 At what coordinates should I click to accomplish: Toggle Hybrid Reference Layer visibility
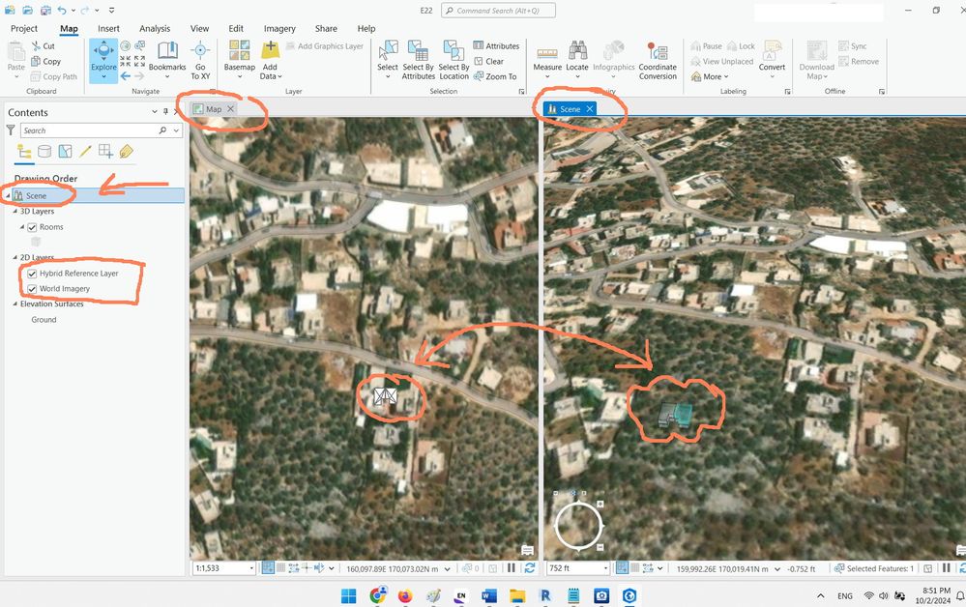pos(32,274)
